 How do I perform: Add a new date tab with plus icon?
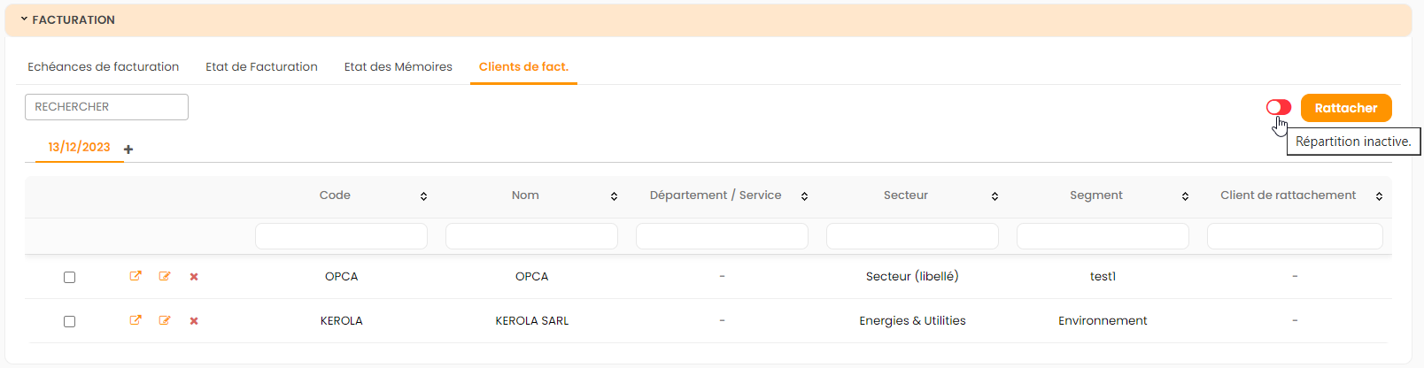(x=128, y=149)
